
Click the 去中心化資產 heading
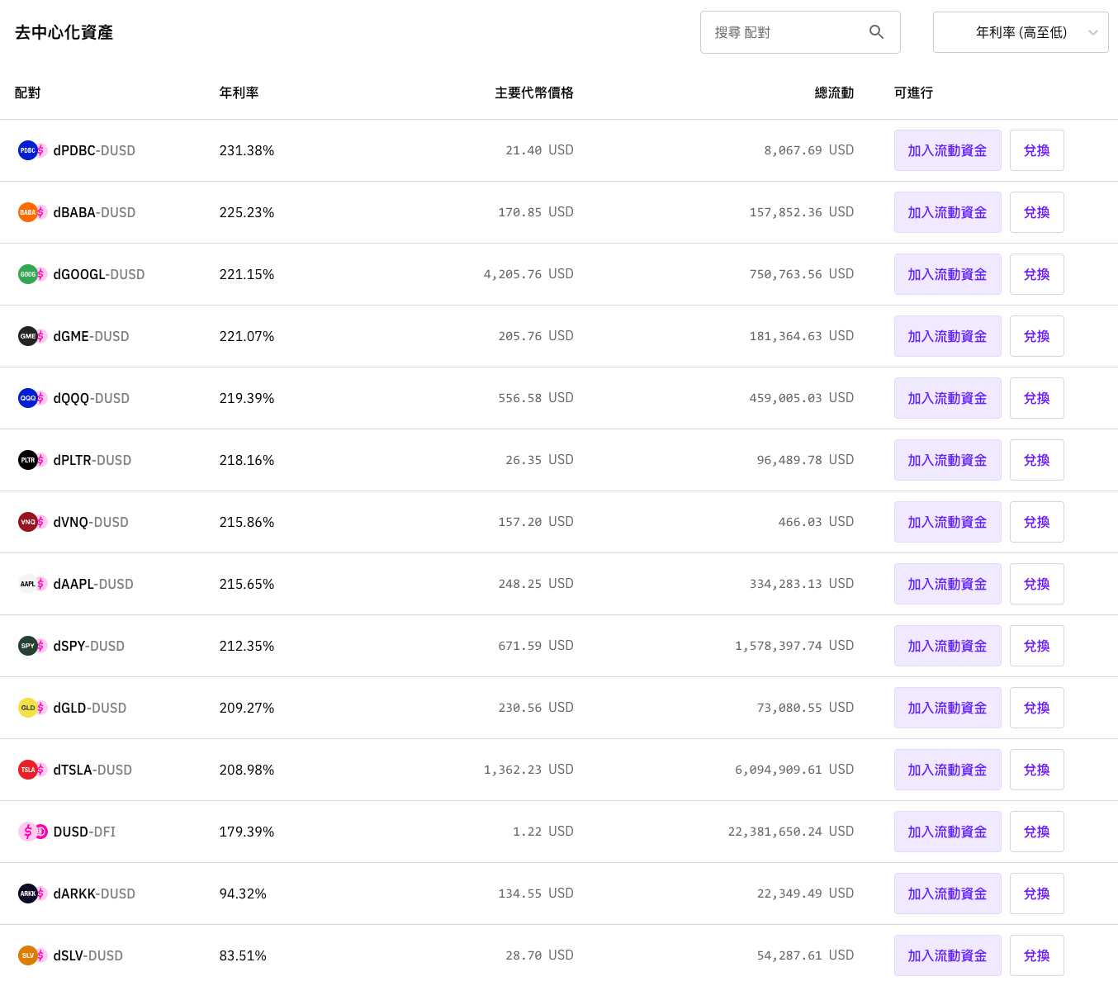click(64, 32)
